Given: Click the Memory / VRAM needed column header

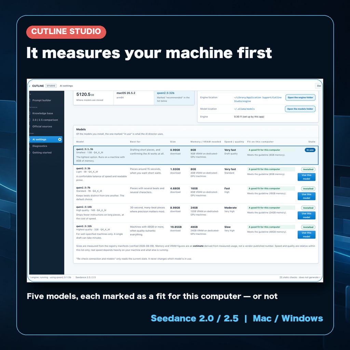Looking at the screenshot, I should pyautogui.click(x=205, y=142).
